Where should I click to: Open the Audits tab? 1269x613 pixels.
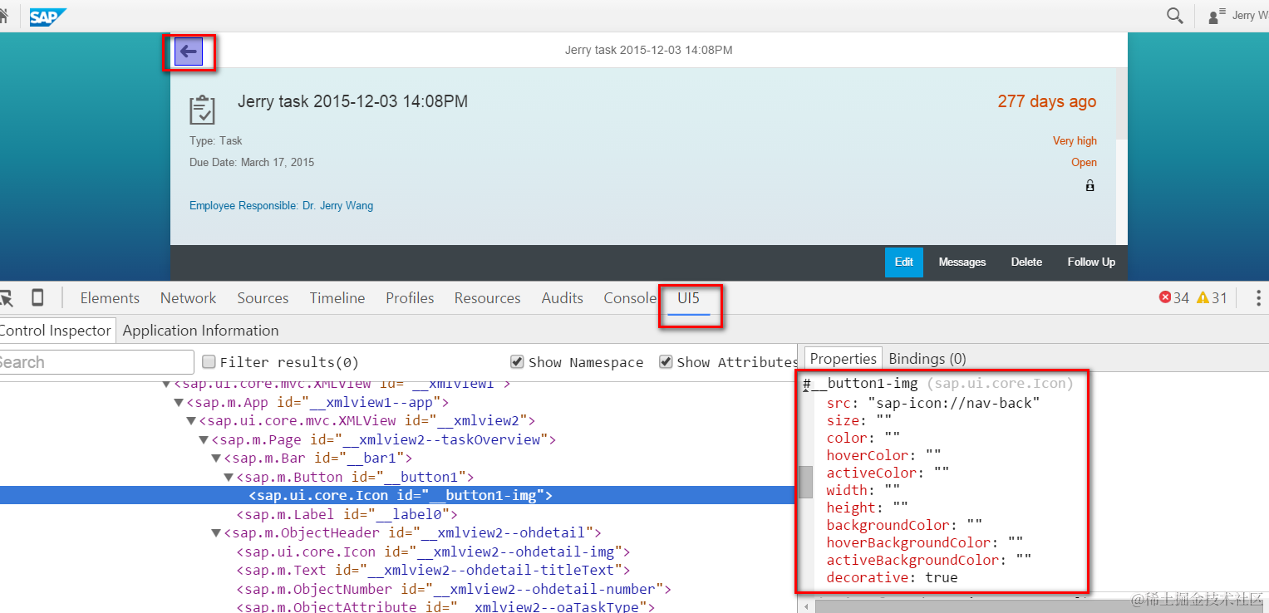coord(563,298)
